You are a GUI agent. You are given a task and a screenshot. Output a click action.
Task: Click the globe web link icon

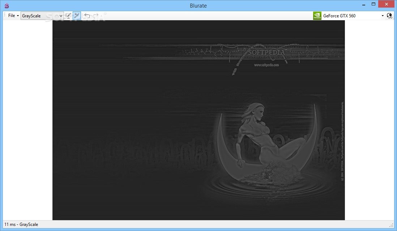389,16
